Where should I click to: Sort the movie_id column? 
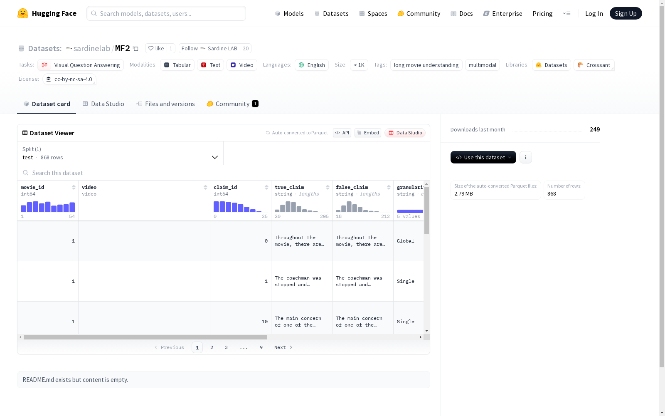point(74,187)
